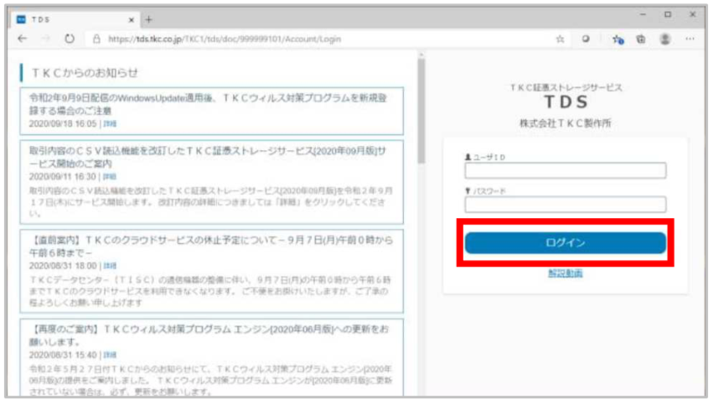The height and width of the screenshot is (405, 714).
Task: Click the ＴＫＣからのお知らせ heading
Action: [x=85, y=73]
